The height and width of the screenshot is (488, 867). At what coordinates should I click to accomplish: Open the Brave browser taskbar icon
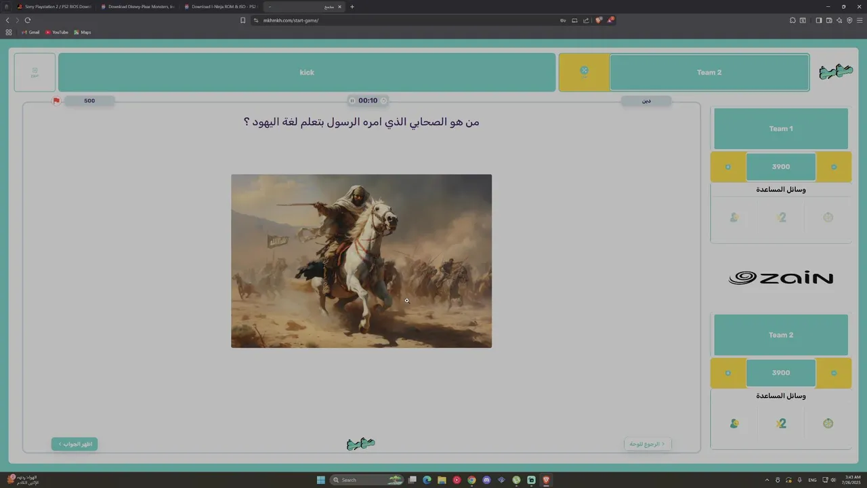[x=546, y=480]
